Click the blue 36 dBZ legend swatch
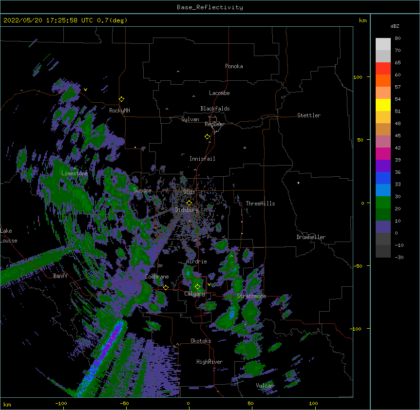Image resolution: width=420 pixels, height=410 pixels. [383, 178]
